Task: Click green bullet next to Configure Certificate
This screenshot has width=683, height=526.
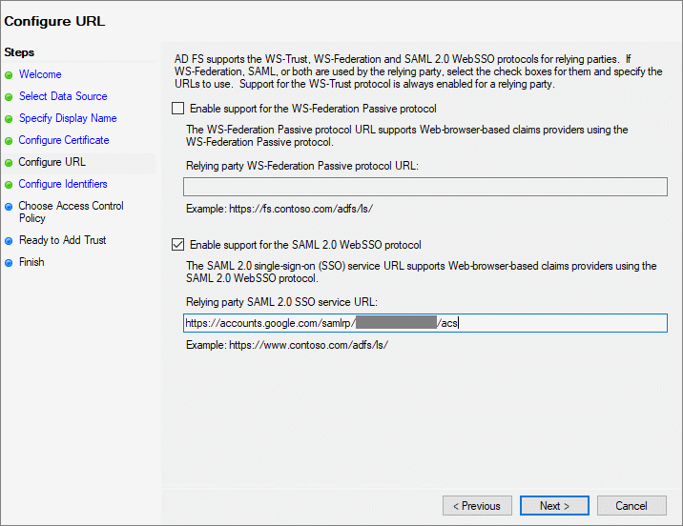Action: [10, 141]
